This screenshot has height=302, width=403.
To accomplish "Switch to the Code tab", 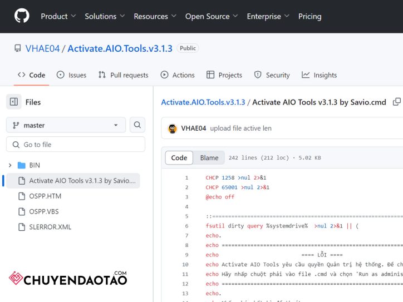I will [31, 75].
